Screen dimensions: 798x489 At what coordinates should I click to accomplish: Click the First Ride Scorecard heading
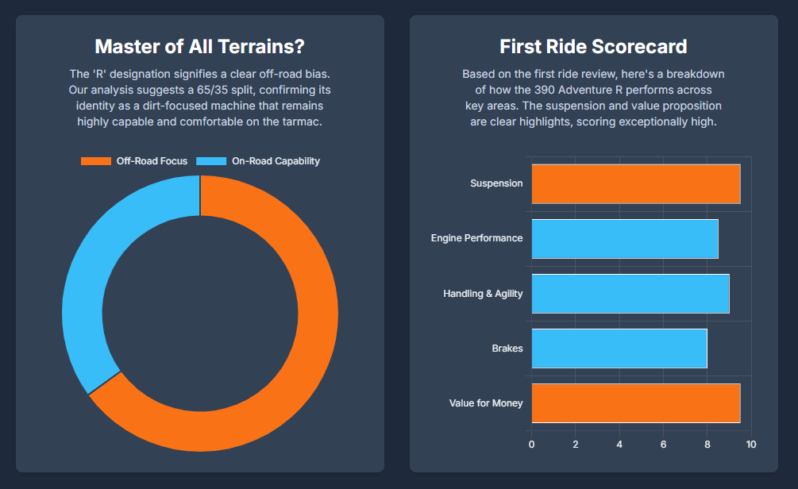[593, 46]
